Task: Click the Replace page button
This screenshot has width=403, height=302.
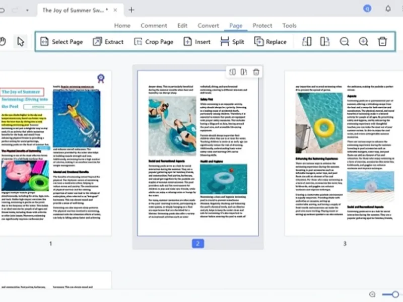Action: (x=270, y=42)
